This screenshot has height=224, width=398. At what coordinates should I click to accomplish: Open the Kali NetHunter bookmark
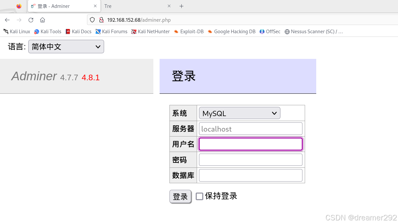(x=150, y=32)
